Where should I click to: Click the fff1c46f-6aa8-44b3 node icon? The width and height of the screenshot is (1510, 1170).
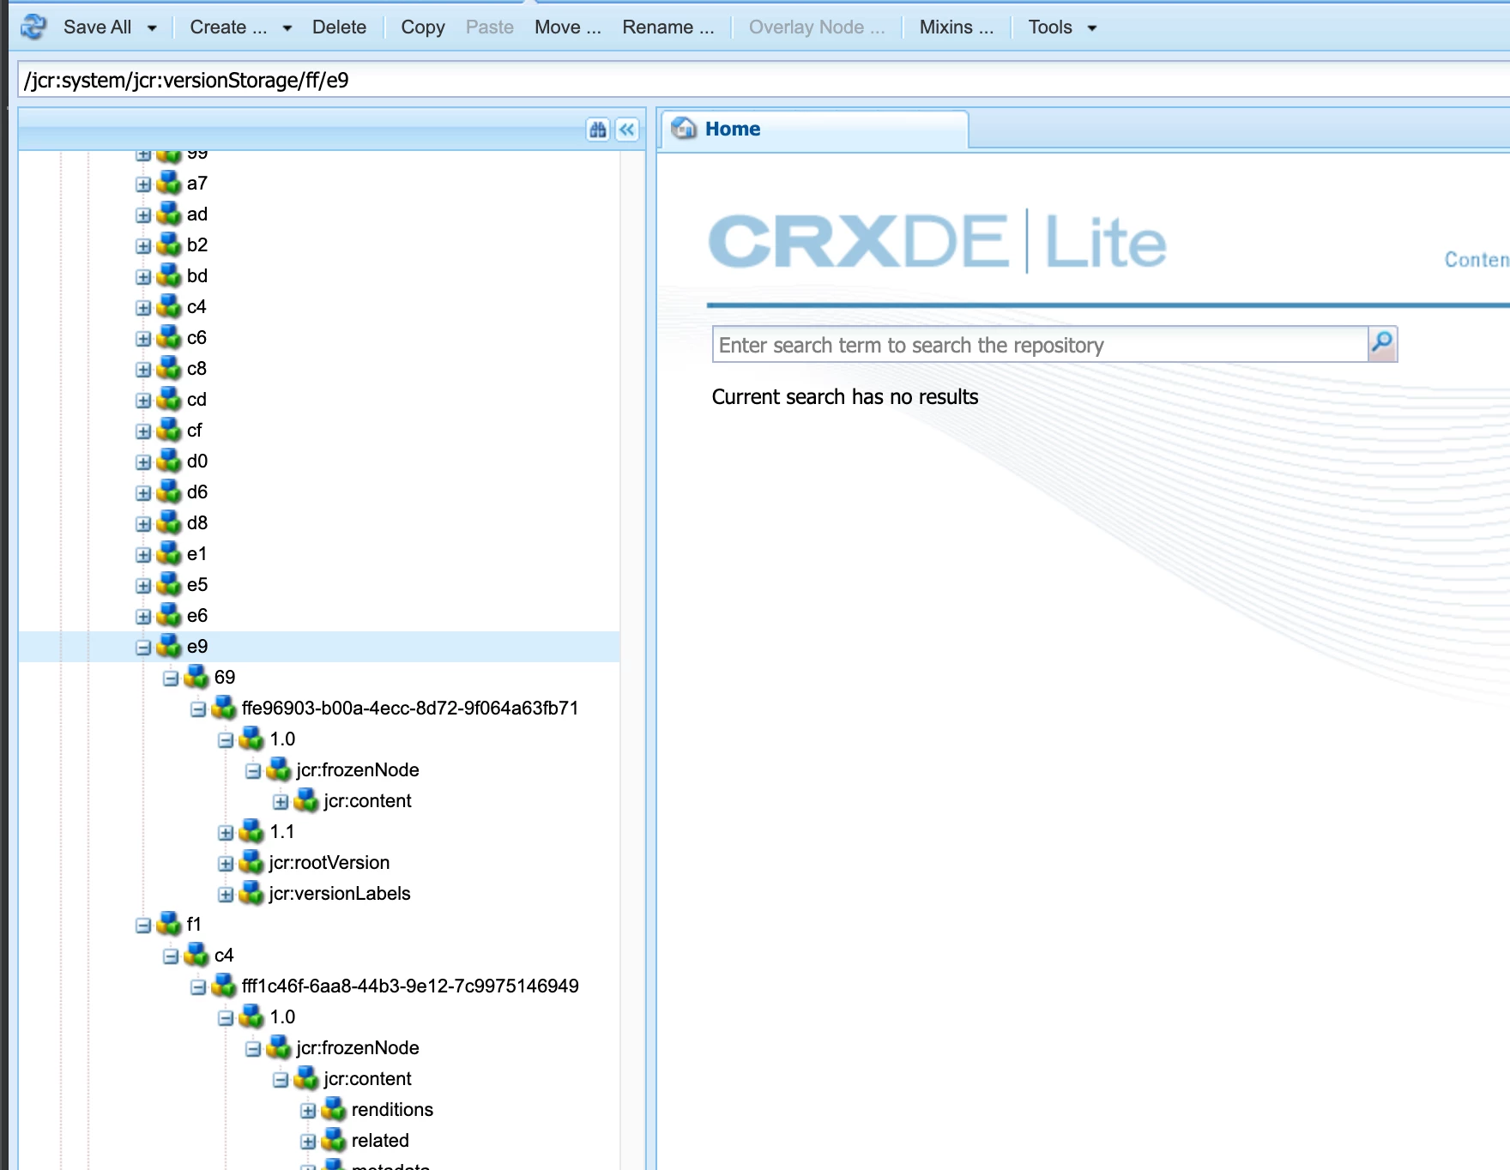coord(224,986)
